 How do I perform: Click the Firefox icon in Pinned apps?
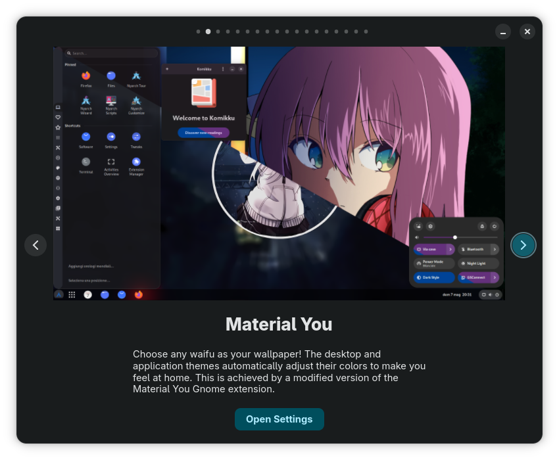tap(86, 76)
